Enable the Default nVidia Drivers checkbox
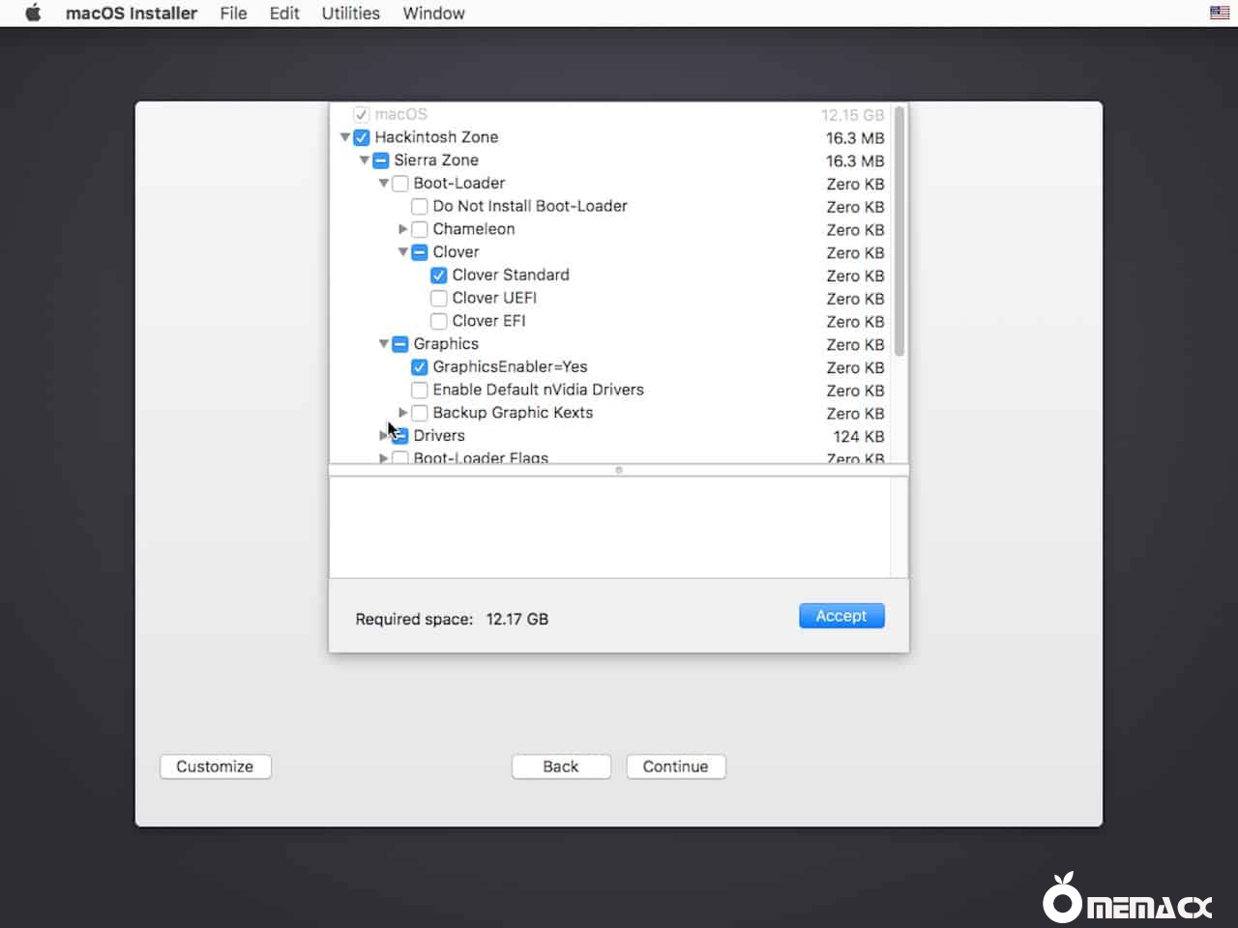 420,391
